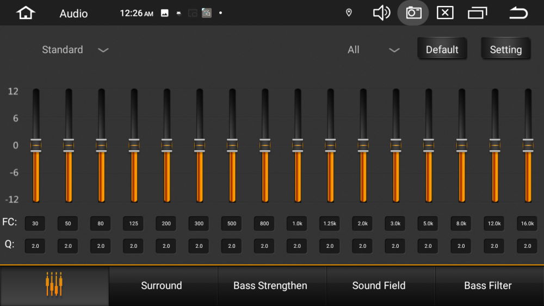This screenshot has width=544, height=306.
Task: Open recent apps windows icon
Action: pyautogui.click(x=478, y=13)
